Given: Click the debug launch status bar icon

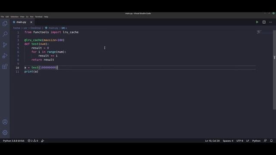Looking at the screenshot, I should pos(43,141).
